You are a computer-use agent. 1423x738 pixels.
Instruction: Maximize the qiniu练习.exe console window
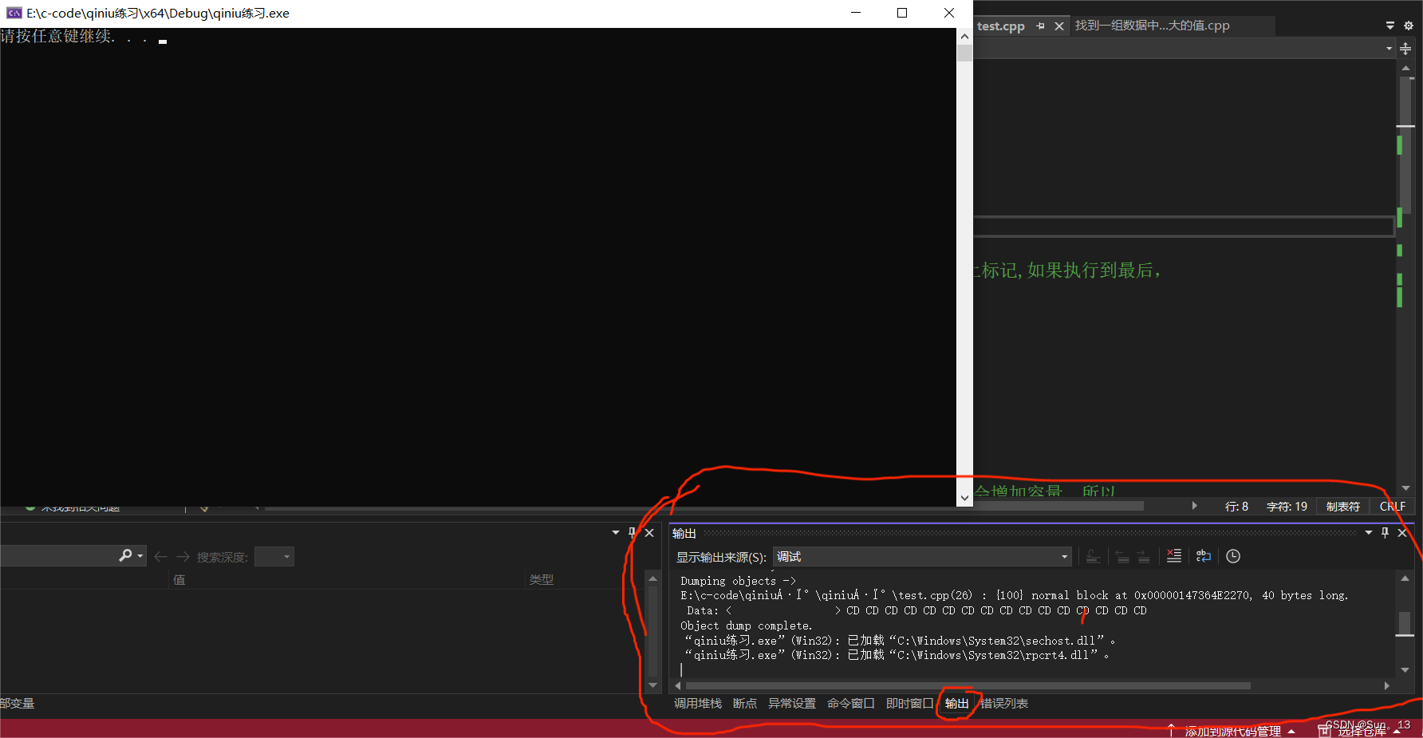(902, 13)
